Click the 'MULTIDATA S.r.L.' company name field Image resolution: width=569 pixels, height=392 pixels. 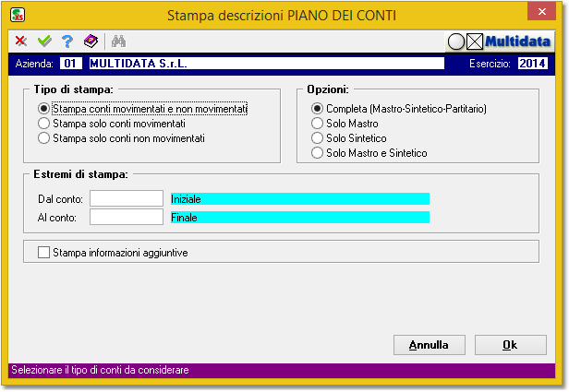click(x=267, y=64)
